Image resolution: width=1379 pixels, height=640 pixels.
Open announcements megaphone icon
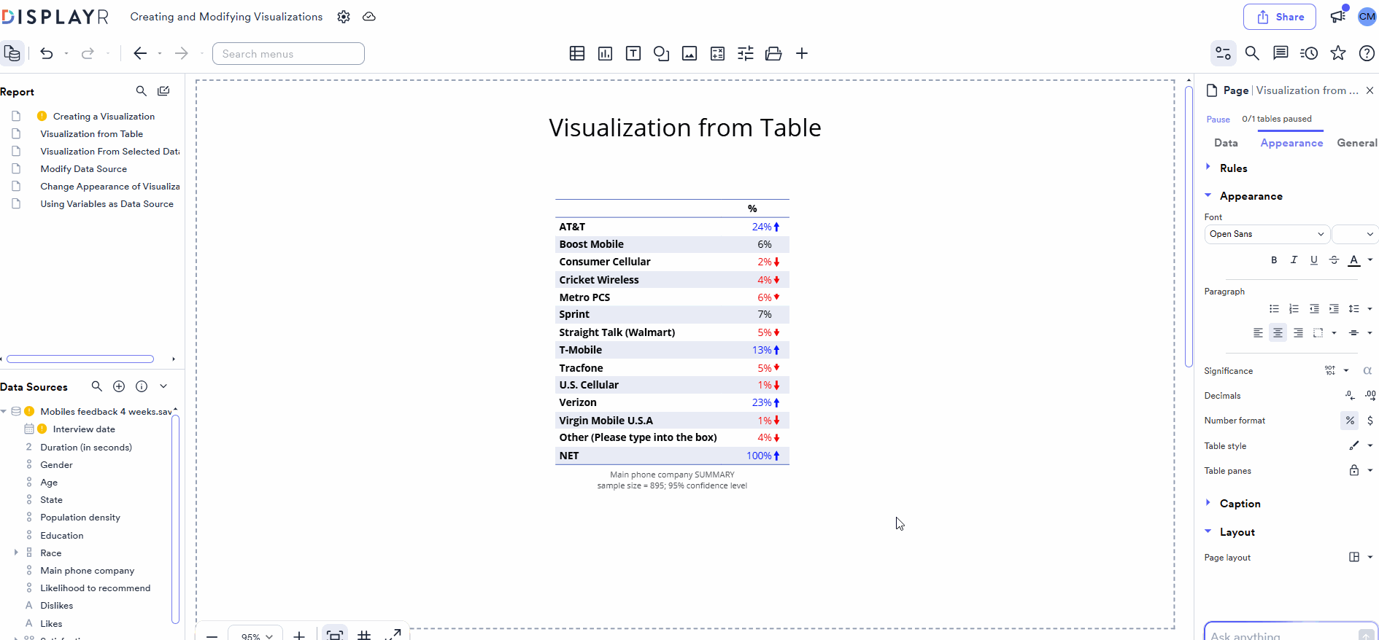pos(1338,15)
